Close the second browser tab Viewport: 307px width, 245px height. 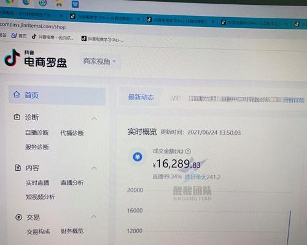point(138,19)
